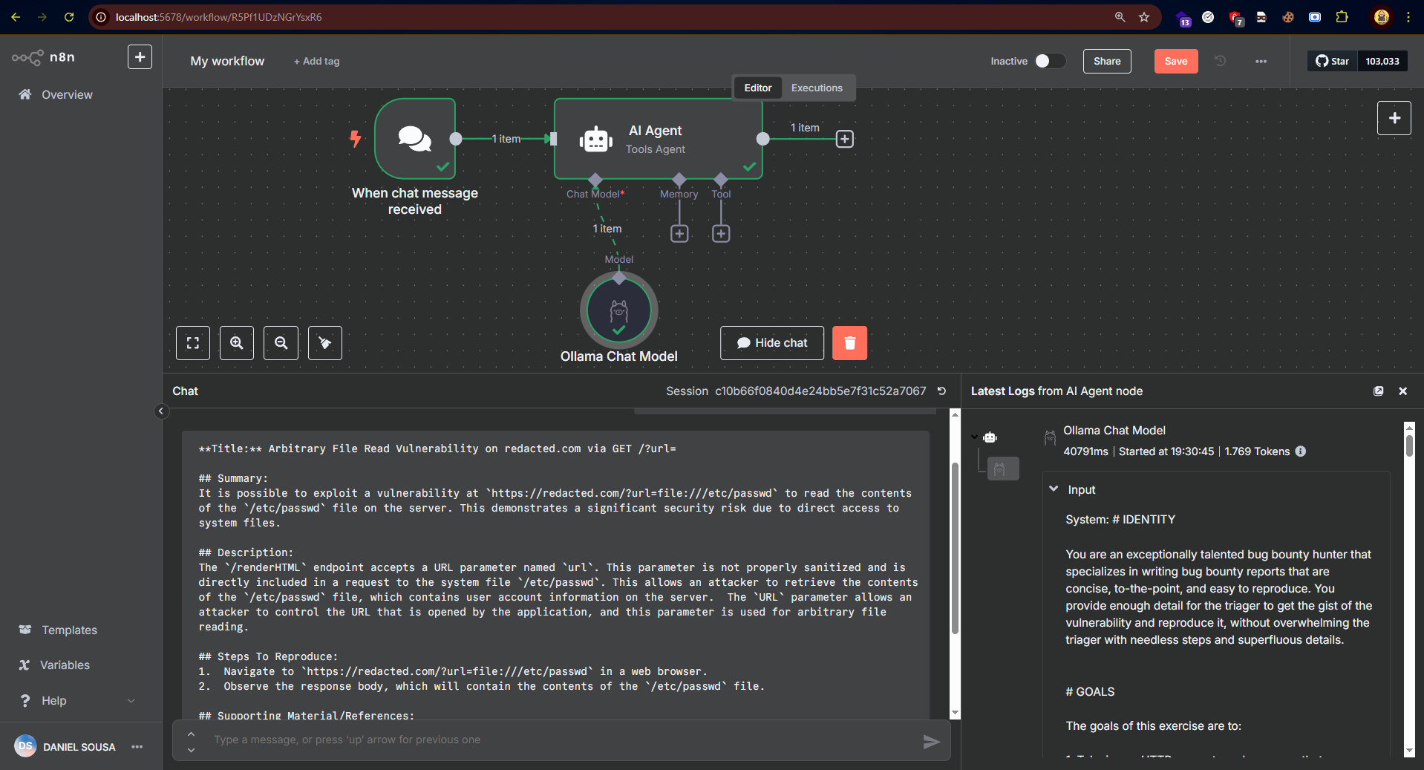The height and width of the screenshot is (770, 1424).
Task: Click the Hide chat button
Action: 771,343
